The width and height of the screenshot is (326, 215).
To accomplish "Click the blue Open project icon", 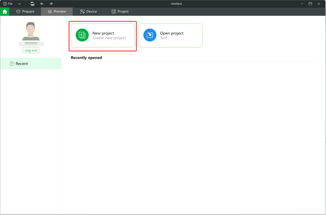I will (x=150, y=35).
